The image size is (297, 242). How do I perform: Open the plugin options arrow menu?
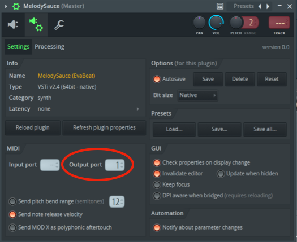[6, 6]
